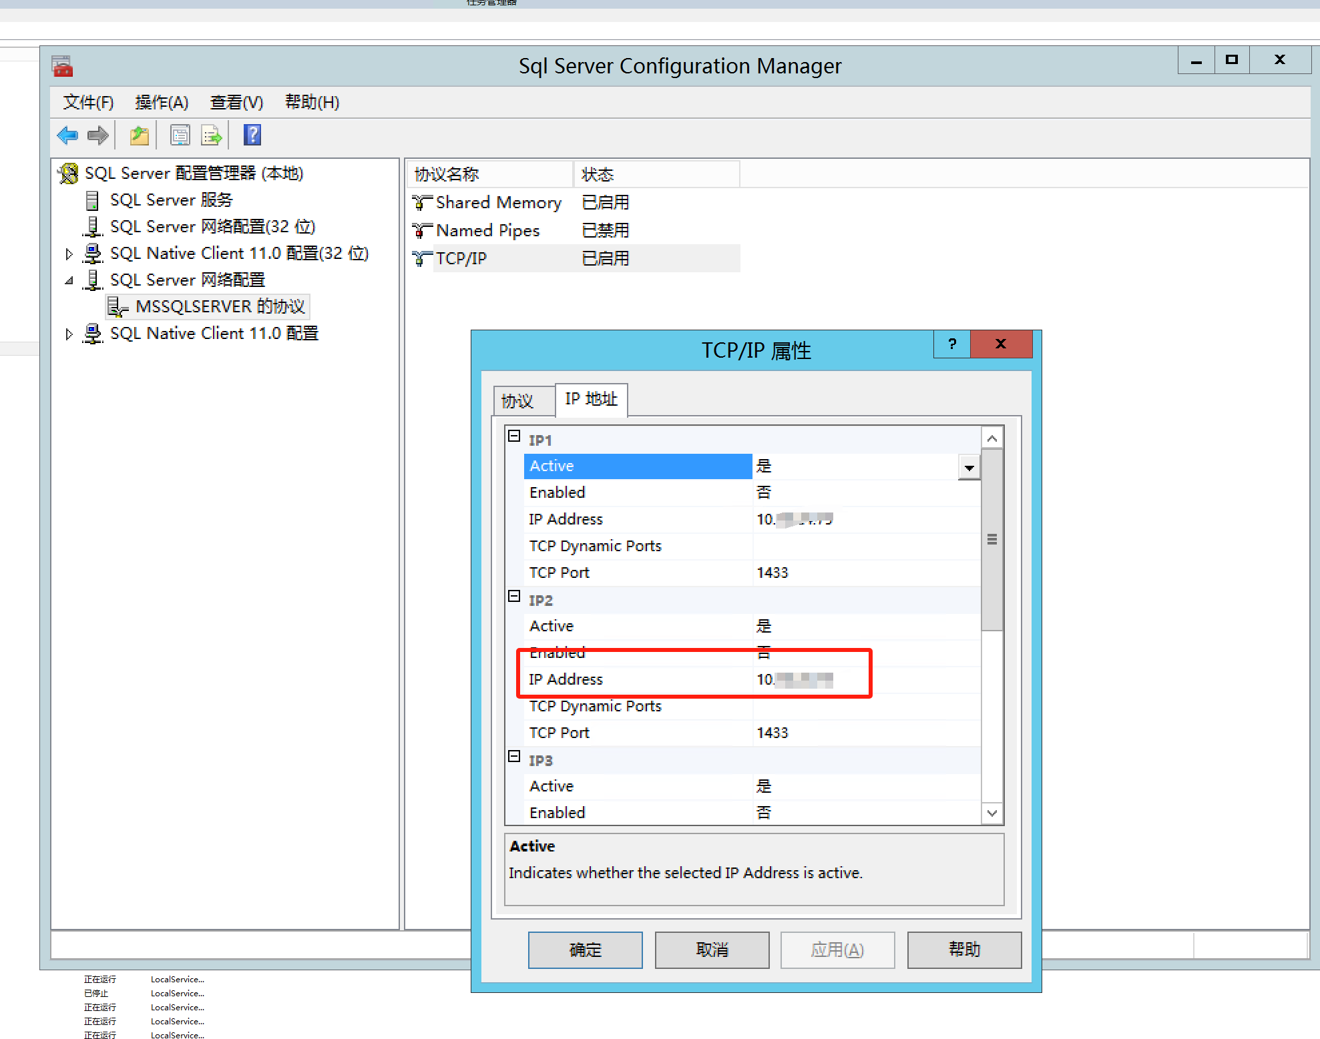
Task: Collapse the IP3 property group
Action: [x=514, y=757]
